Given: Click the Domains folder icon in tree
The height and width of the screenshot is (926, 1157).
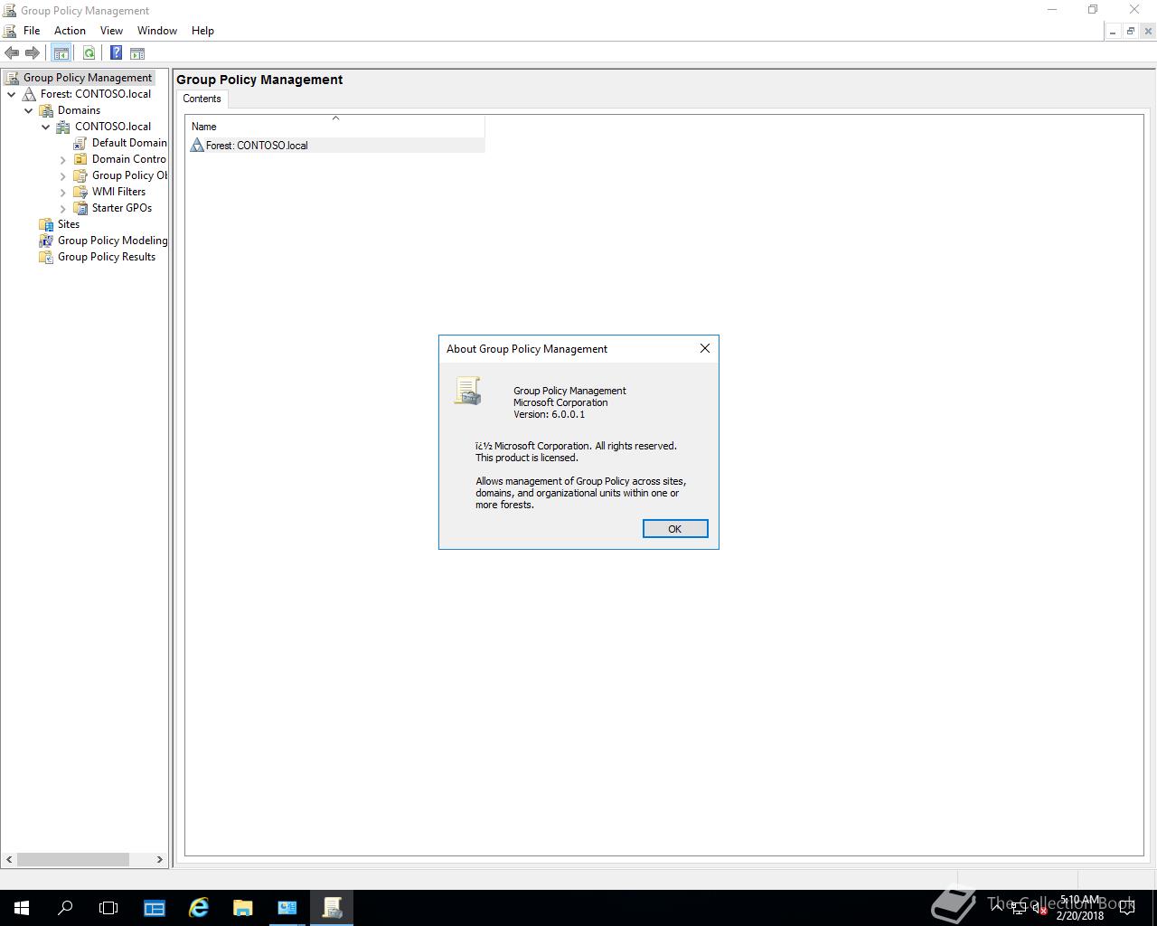Looking at the screenshot, I should [46, 110].
